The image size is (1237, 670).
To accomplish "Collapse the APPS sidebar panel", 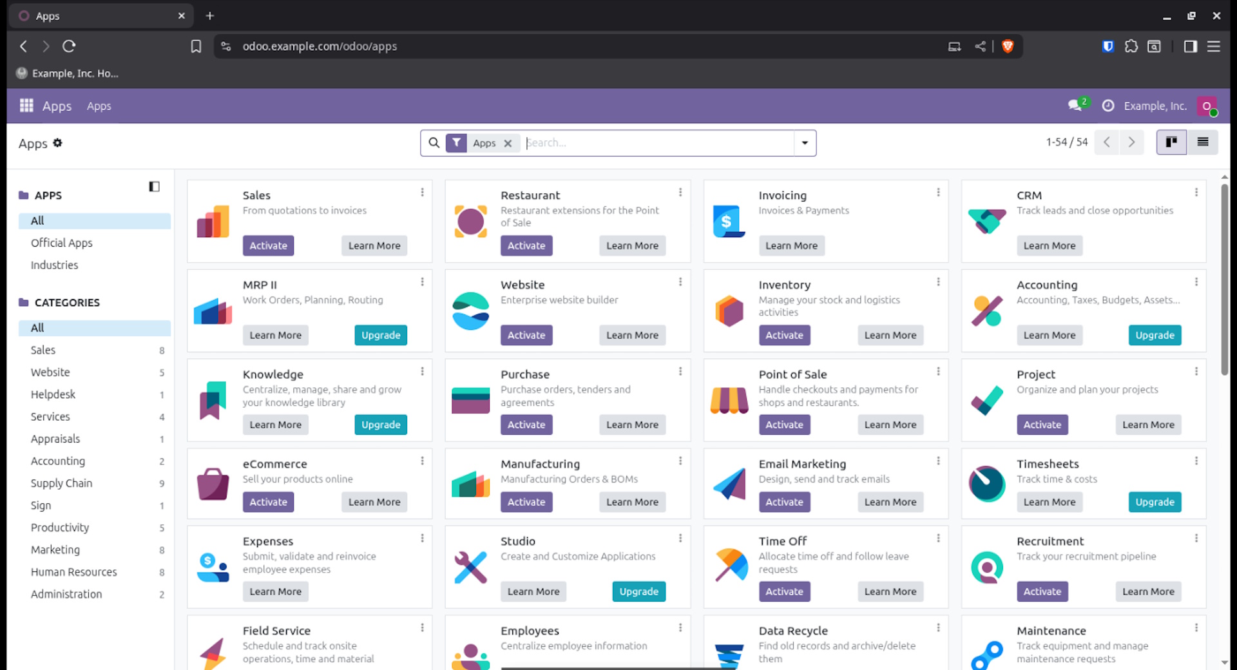I will 154,186.
